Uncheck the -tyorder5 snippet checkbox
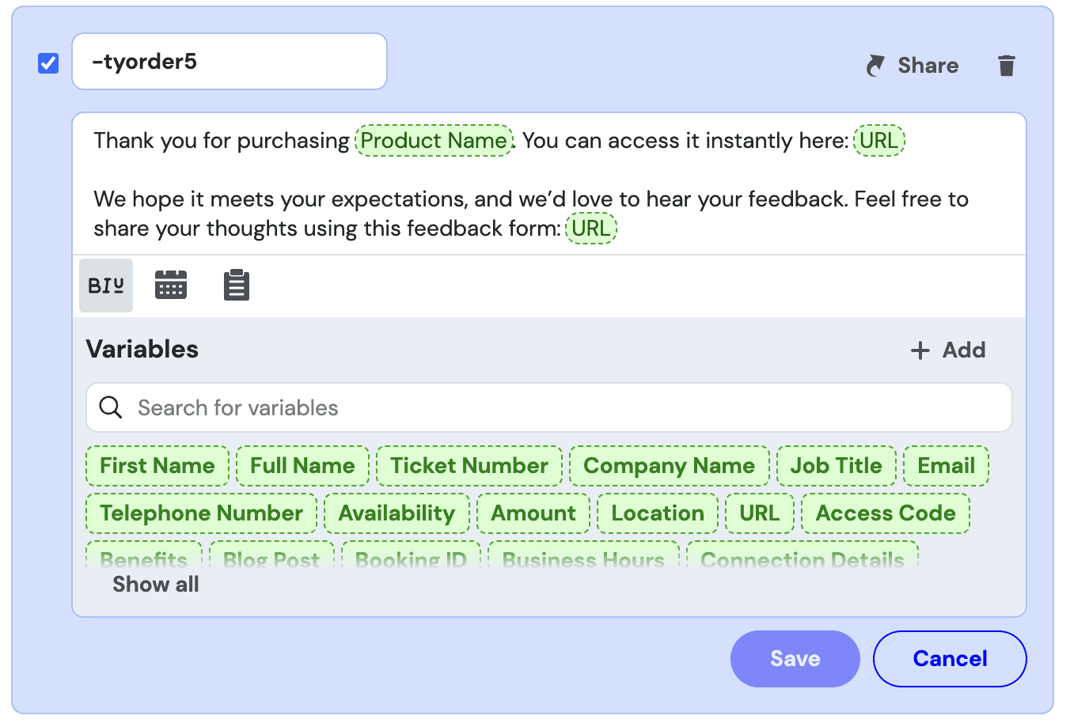1070x723 pixels. (x=48, y=62)
